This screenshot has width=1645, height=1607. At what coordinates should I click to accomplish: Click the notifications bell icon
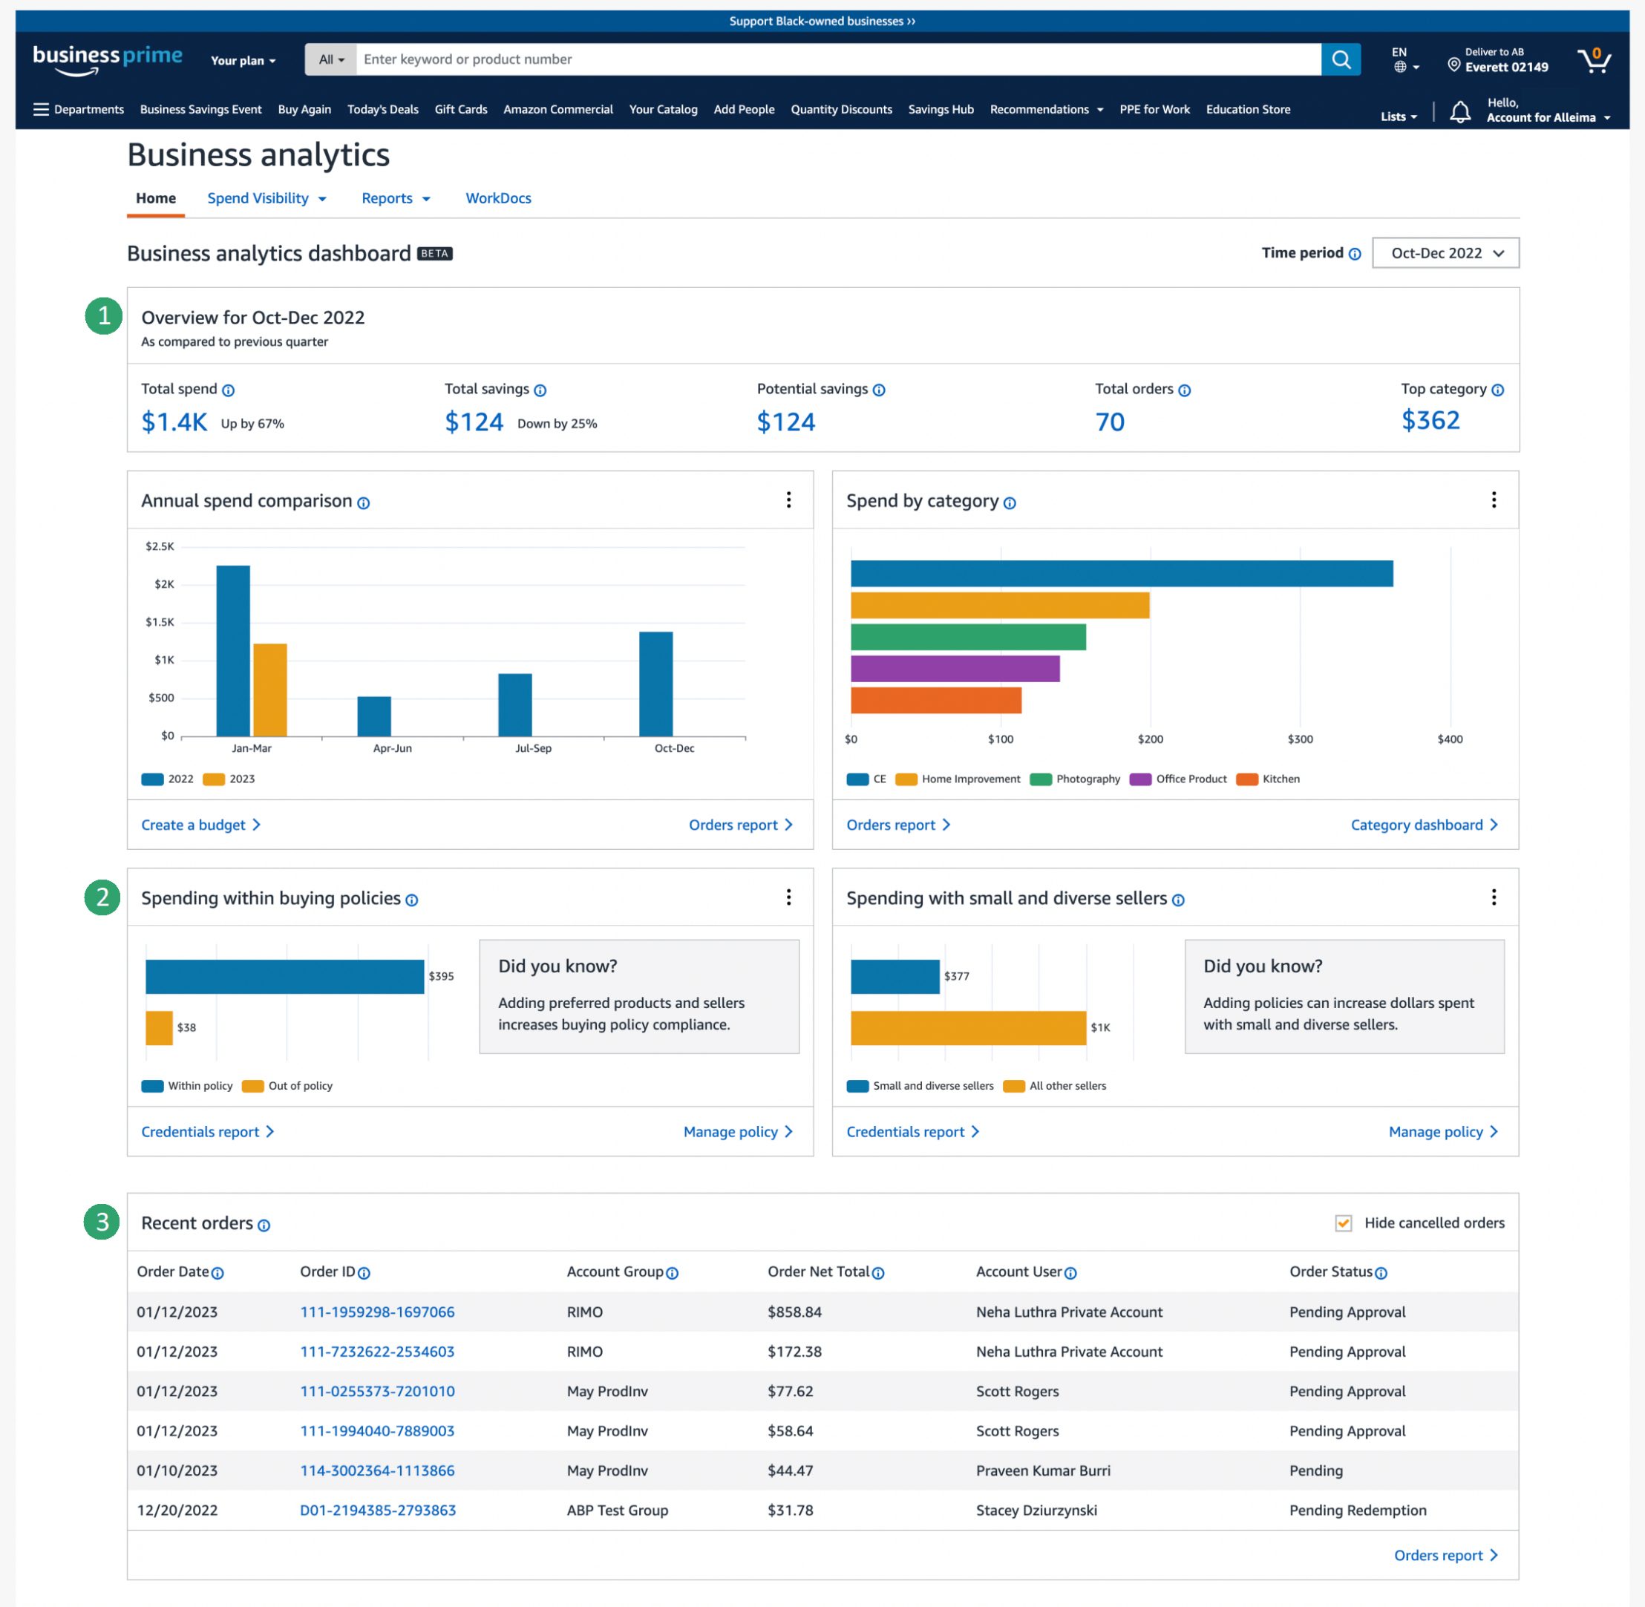(x=1460, y=111)
